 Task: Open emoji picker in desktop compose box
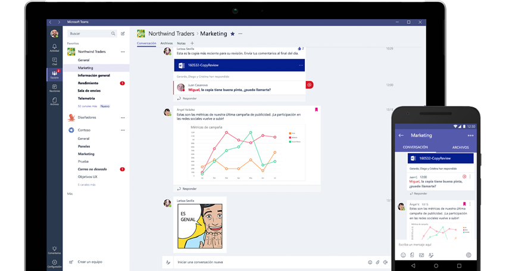(x=370, y=262)
